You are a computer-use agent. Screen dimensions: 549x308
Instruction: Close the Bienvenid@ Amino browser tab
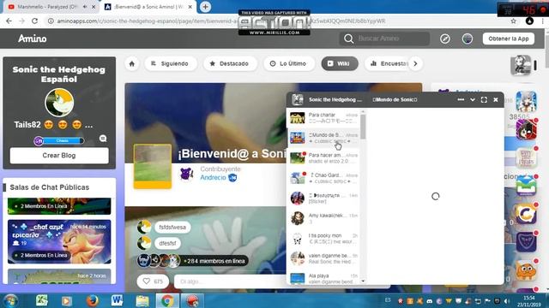point(190,7)
